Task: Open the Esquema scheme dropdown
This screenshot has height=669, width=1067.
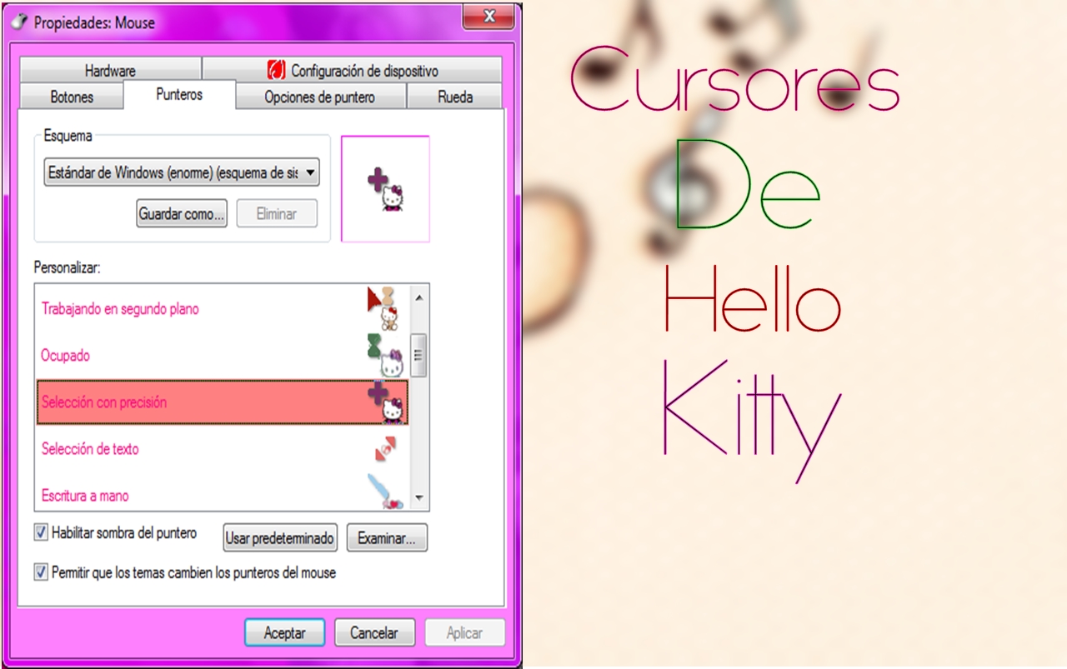Action: coord(182,172)
